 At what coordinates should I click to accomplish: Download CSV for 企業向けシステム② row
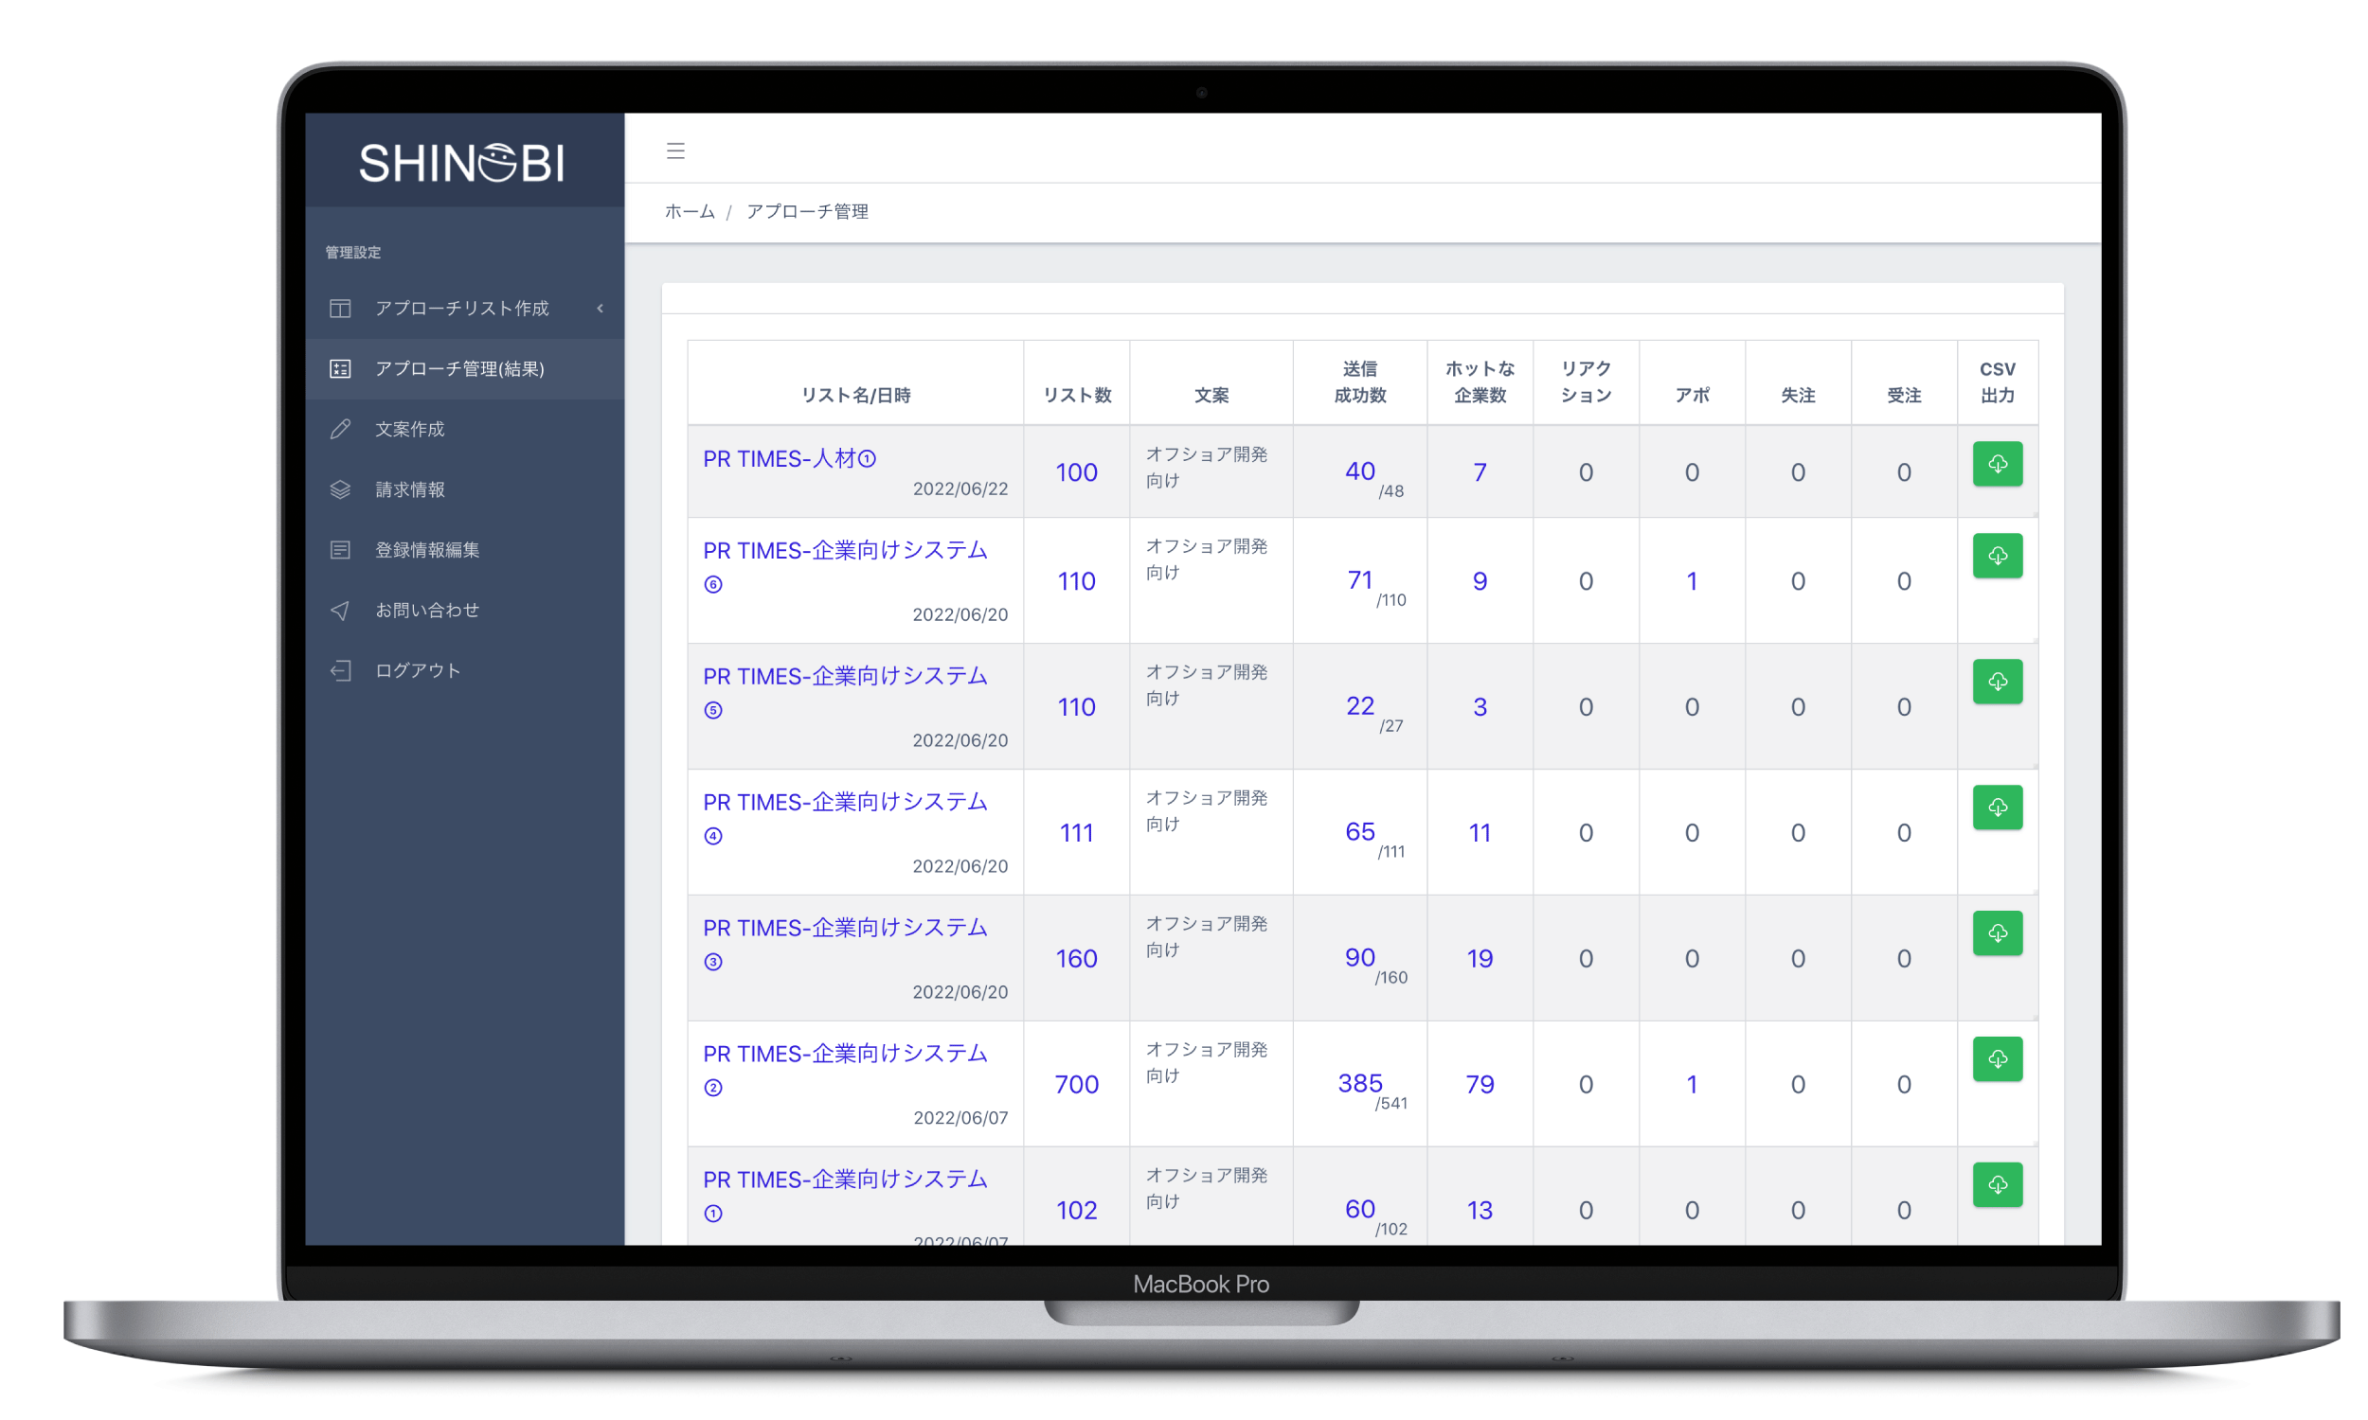click(1996, 1058)
